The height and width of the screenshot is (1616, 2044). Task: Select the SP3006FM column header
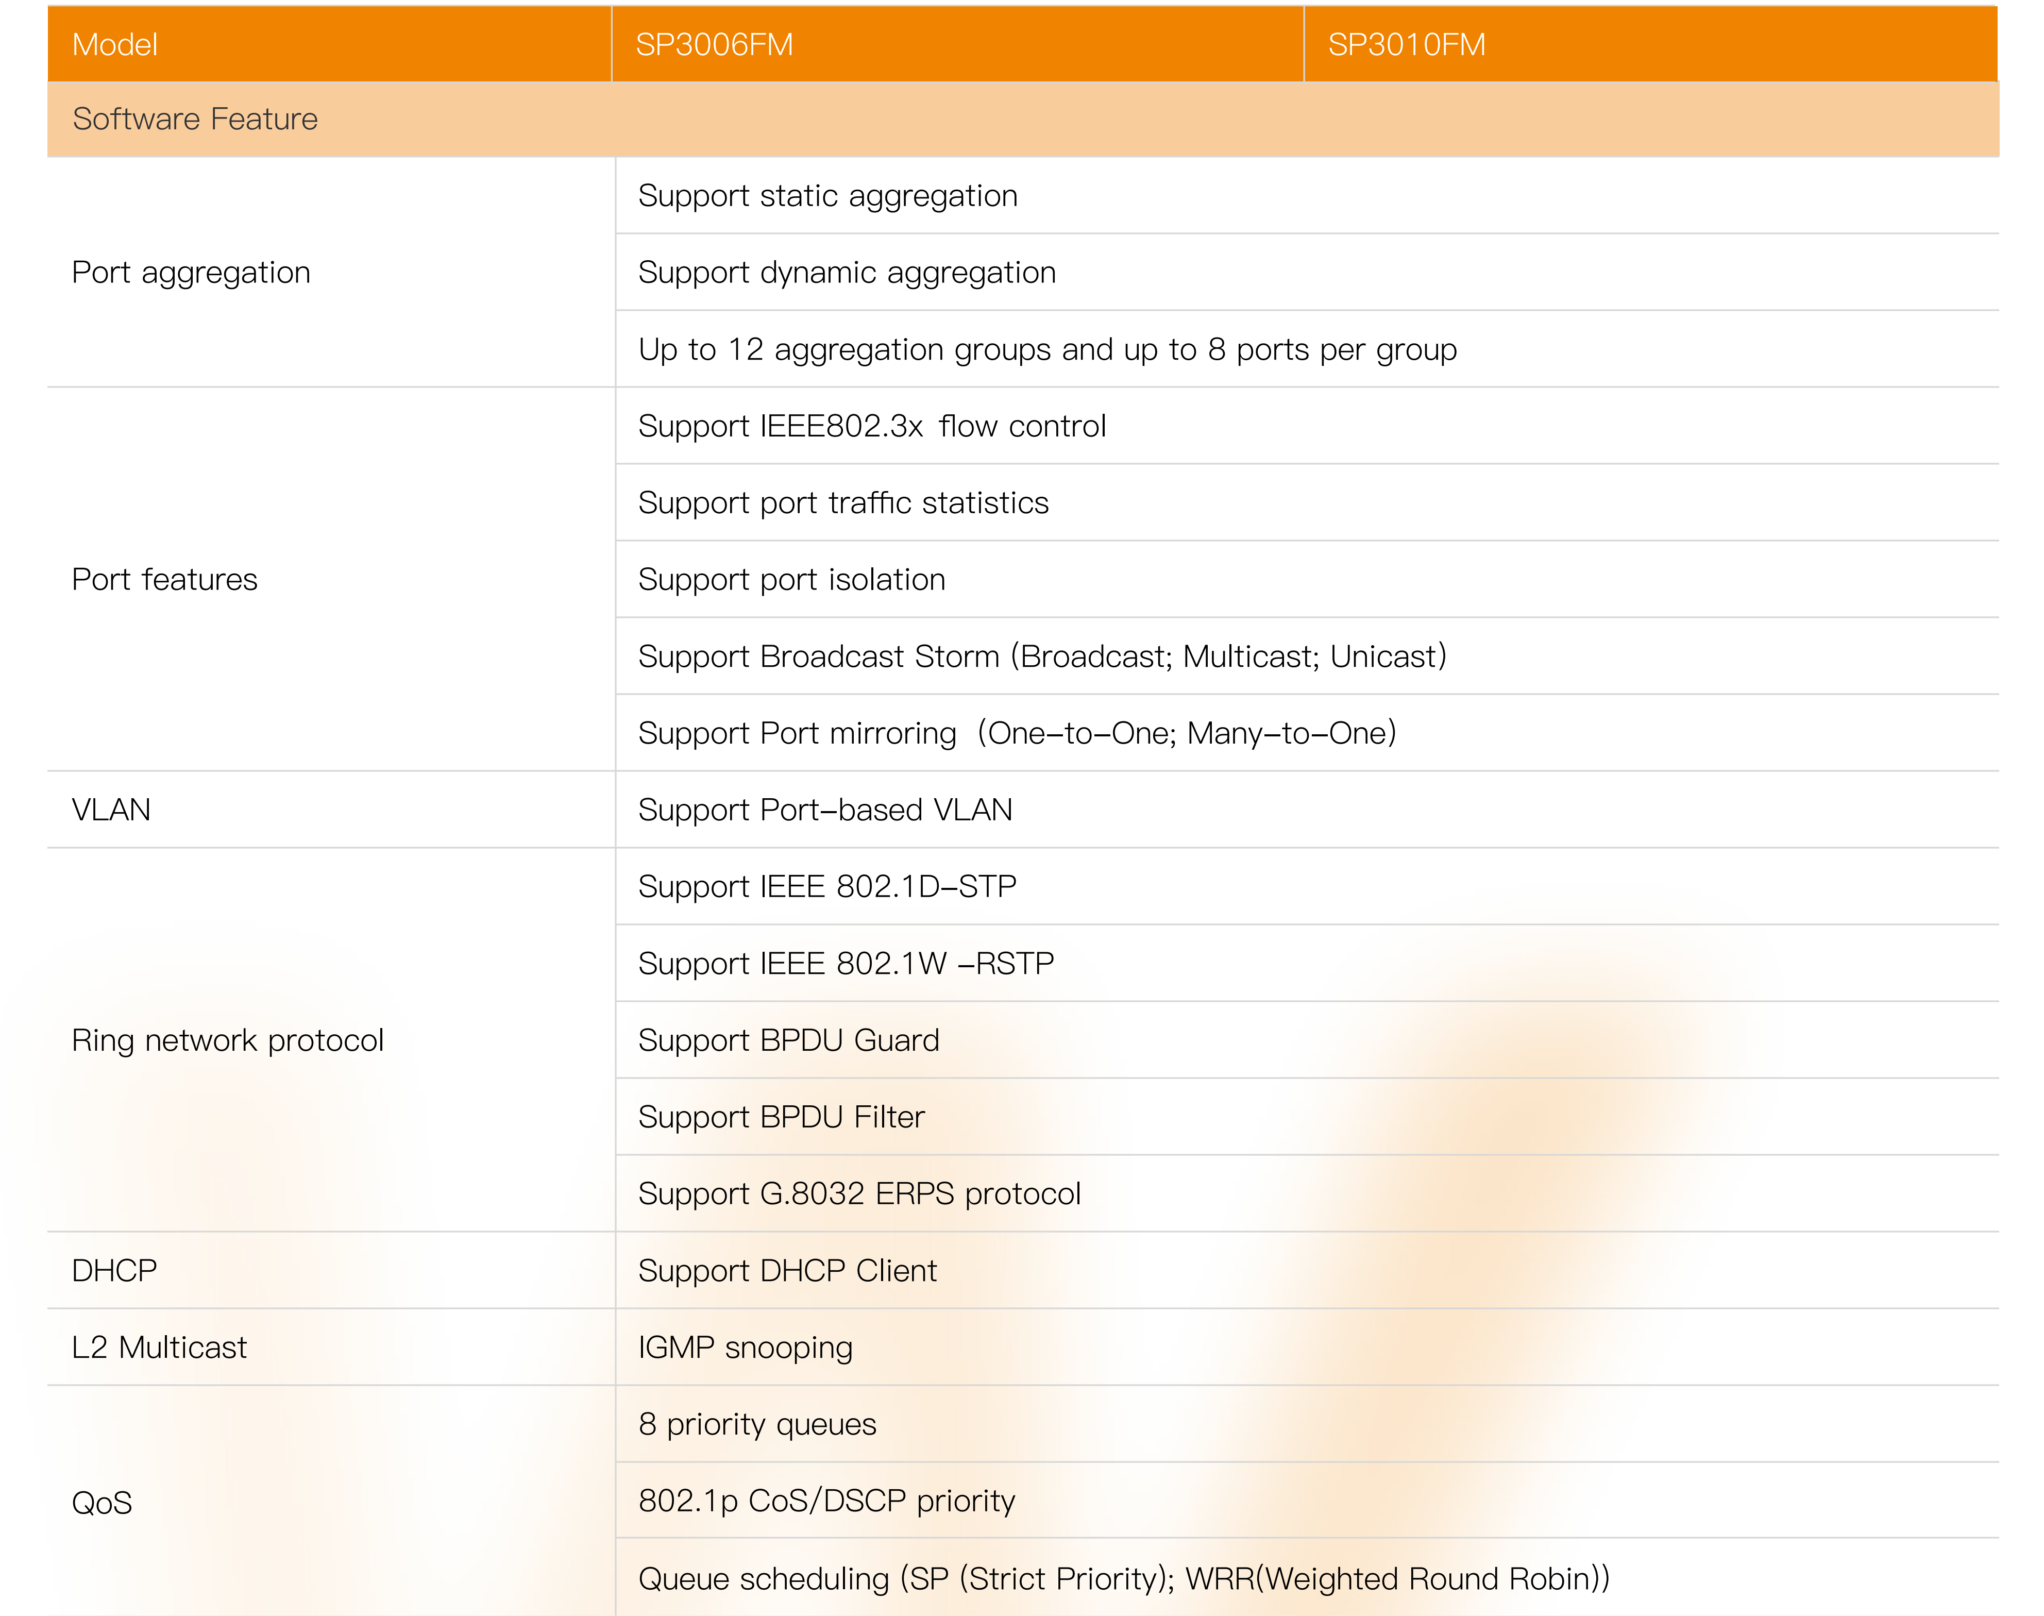pyautogui.click(x=714, y=44)
